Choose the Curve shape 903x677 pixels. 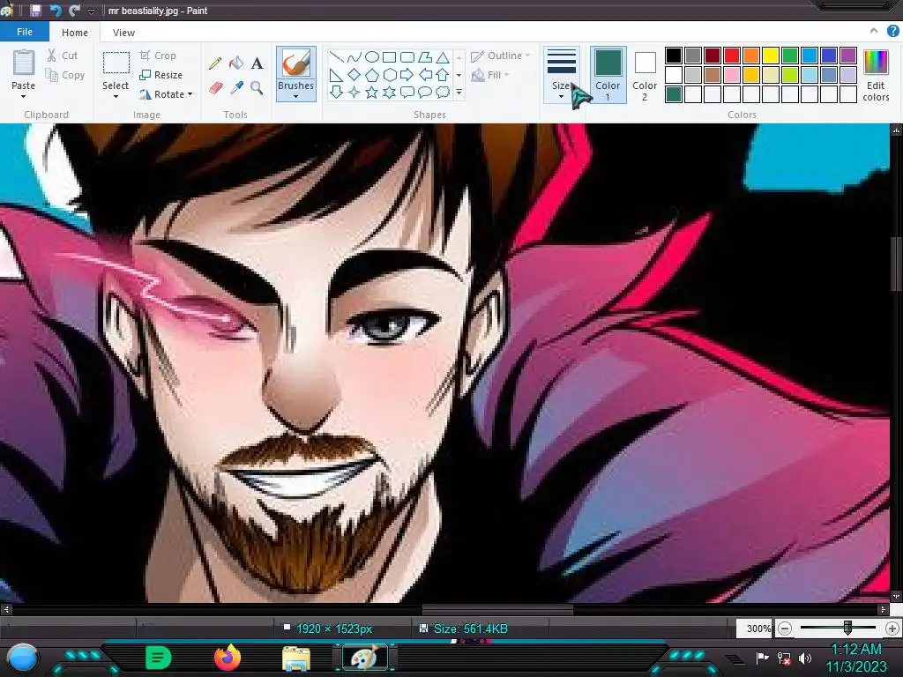[x=354, y=57]
